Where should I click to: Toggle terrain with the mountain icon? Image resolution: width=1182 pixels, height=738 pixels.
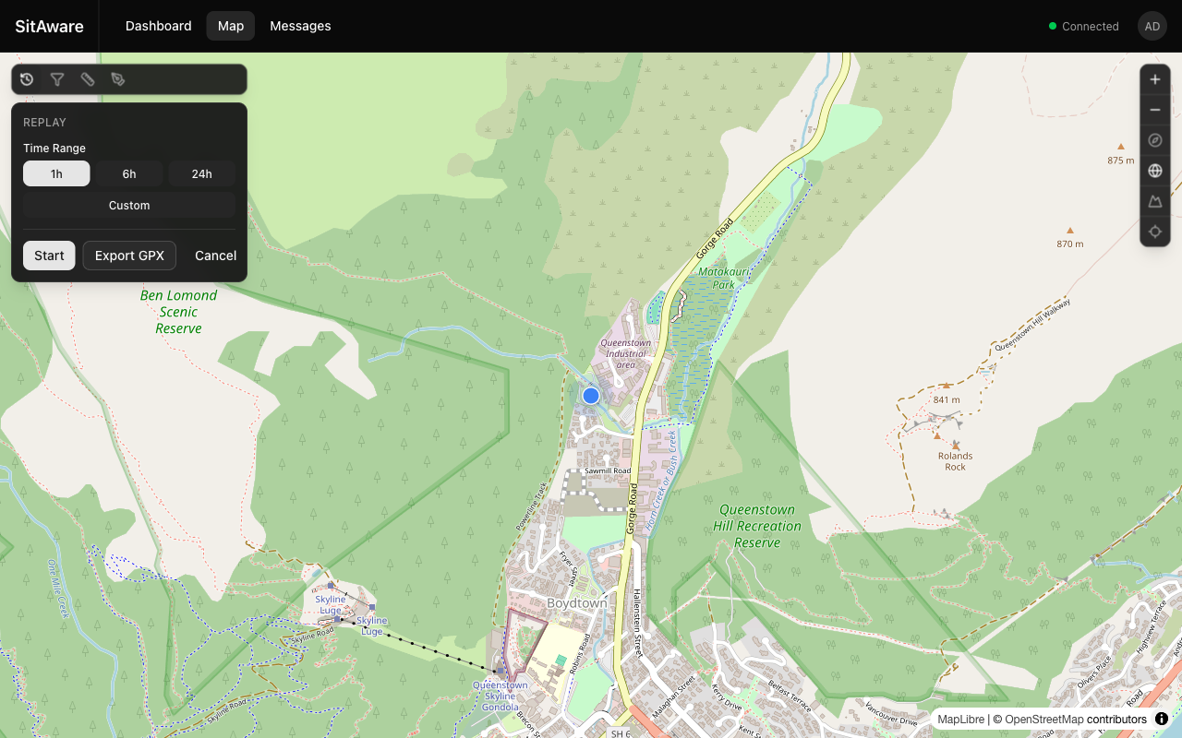1155,201
